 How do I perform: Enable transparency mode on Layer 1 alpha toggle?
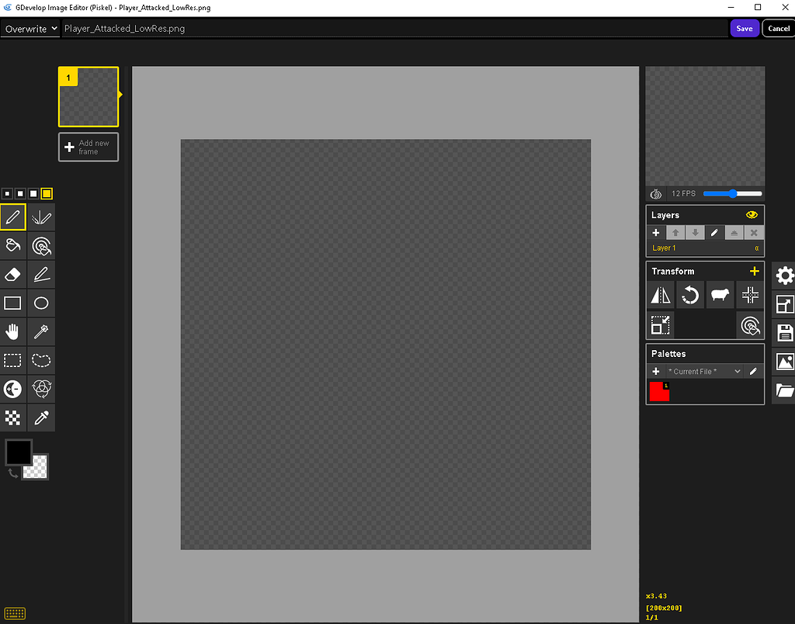(757, 248)
